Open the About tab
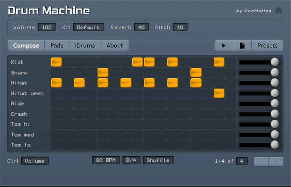 [115, 45]
